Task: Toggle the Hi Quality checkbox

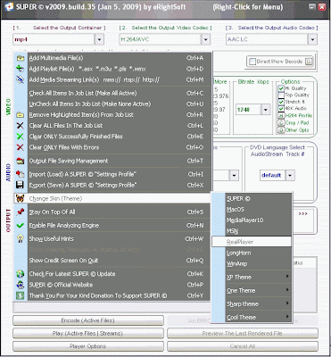Action: [281, 88]
